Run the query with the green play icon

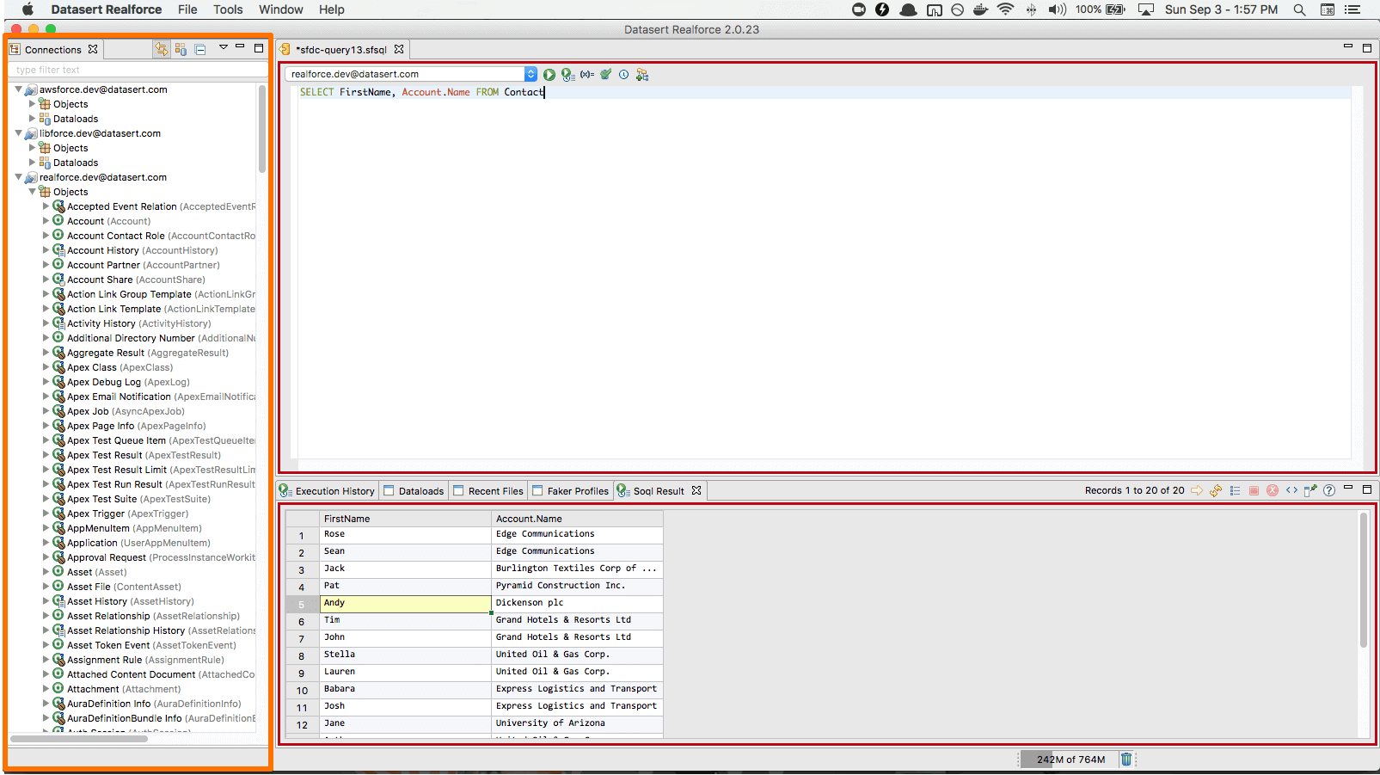tap(549, 75)
